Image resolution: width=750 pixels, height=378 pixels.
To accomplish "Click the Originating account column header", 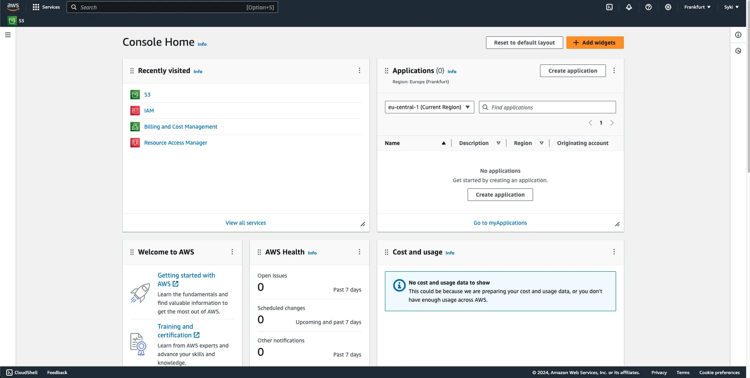I will [583, 143].
